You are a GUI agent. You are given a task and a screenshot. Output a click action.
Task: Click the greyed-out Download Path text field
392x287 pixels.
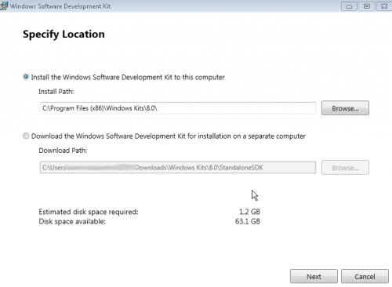pyautogui.click(x=178, y=167)
